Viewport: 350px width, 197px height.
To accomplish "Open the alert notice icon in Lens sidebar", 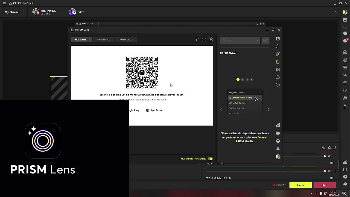I will tap(278, 133).
